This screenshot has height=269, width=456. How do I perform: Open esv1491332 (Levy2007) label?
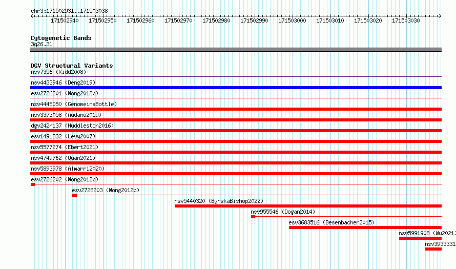[x=63, y=136]
